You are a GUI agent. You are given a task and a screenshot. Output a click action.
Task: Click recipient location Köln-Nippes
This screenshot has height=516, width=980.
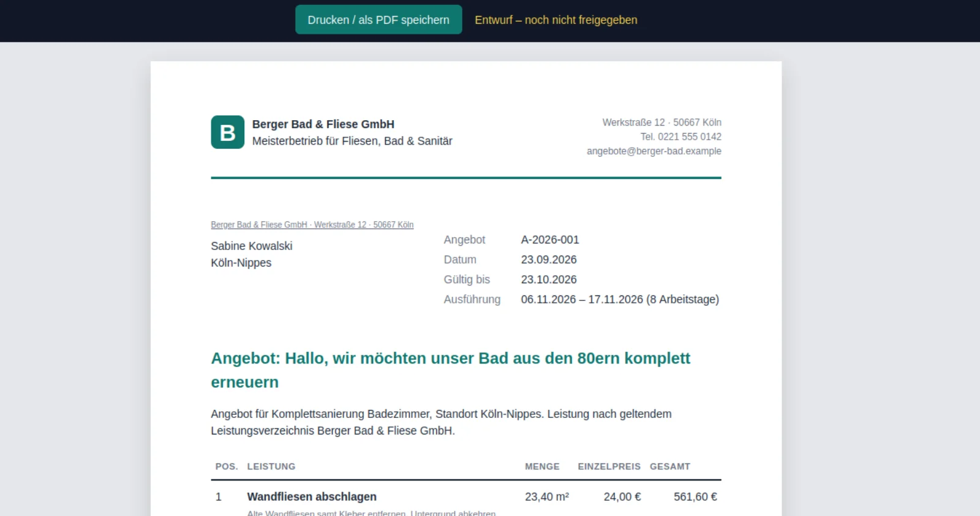pyautogui.click(x=241, y=263)
